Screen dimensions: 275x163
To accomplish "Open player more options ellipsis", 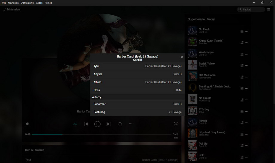I will click(x=131, y=124).
